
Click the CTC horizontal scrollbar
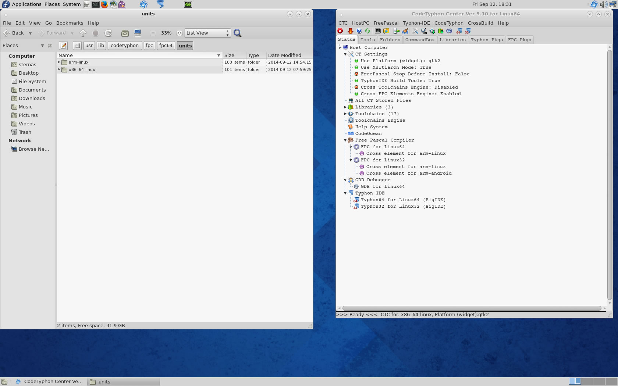point(472,308)
